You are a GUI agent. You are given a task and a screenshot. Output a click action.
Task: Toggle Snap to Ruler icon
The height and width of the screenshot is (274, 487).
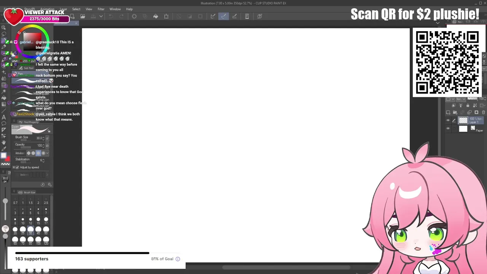pyautogui.click(x=213, y=16)
